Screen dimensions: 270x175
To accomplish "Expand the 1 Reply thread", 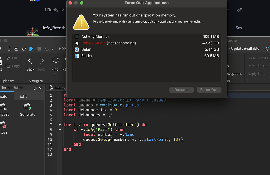I will coord(54,10).
